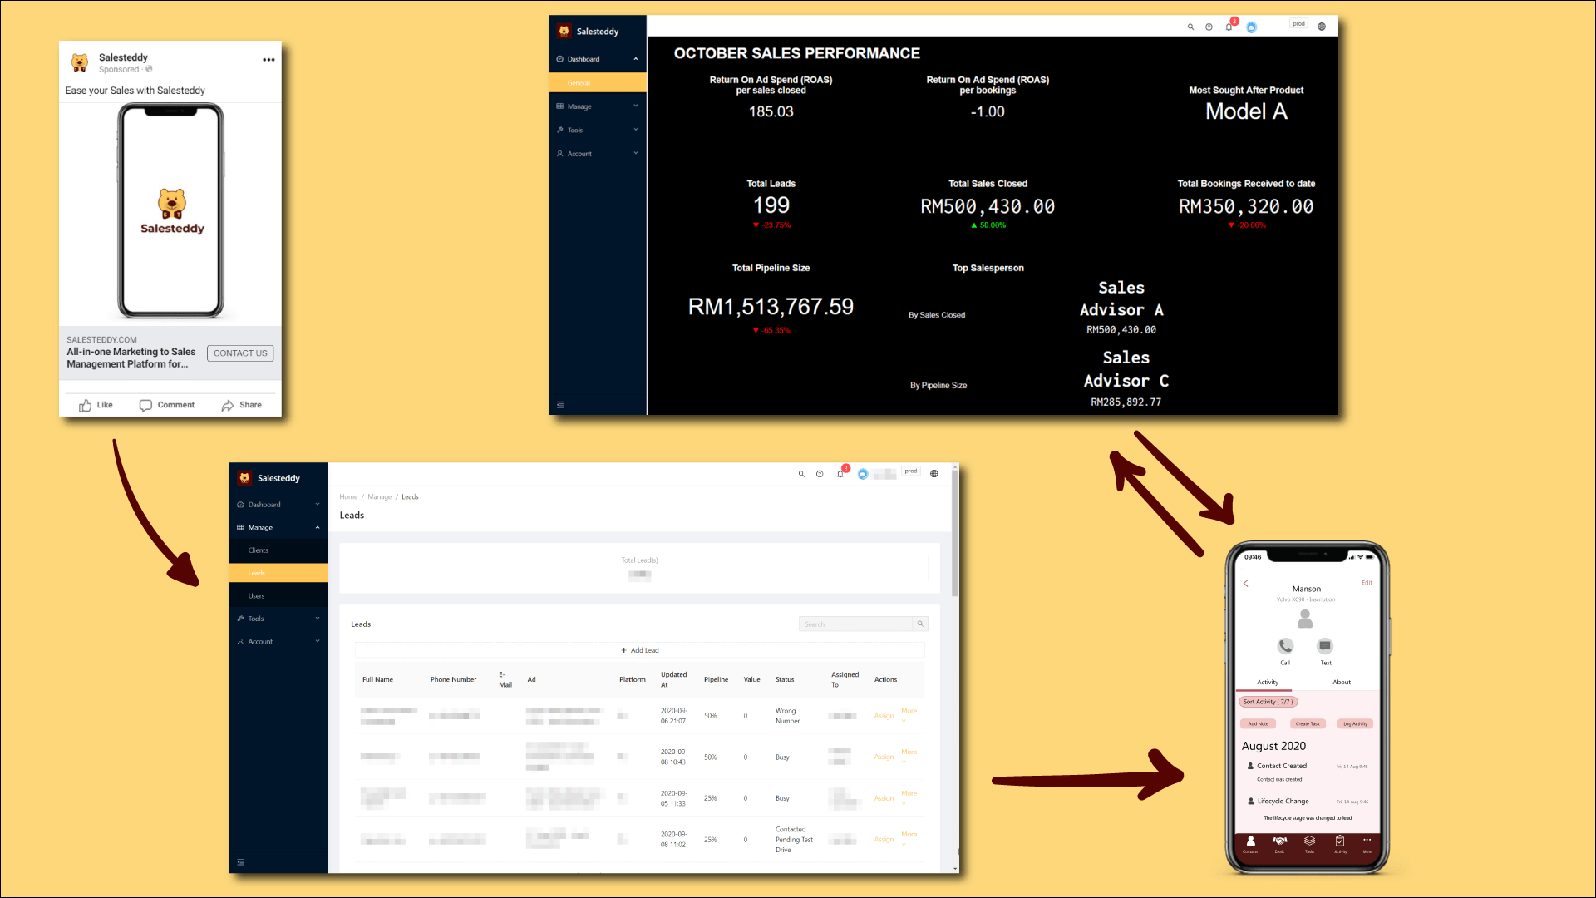The width and height of the screenshot is (1596, 898).
Task: Open Deals handshake icon in phone bar
Action: pyautogui.click(x=1280, y=844)
